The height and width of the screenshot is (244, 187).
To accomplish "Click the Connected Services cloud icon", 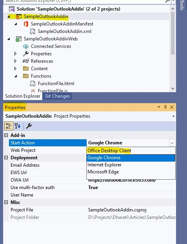I will click(26, 46).
